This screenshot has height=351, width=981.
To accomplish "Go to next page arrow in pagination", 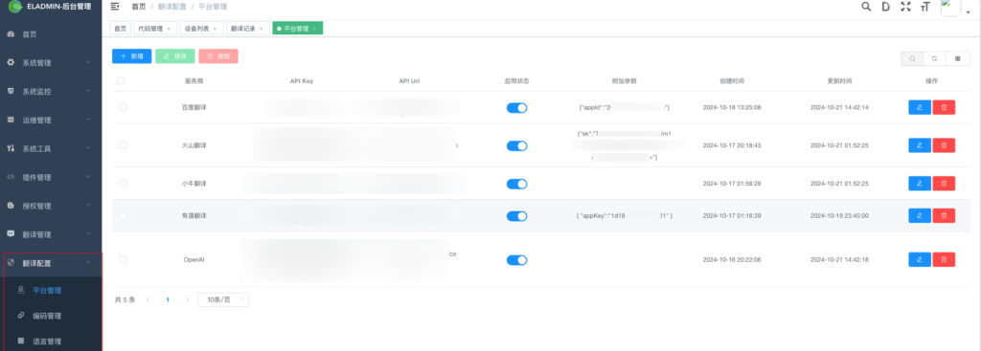I will click(187, 299).
